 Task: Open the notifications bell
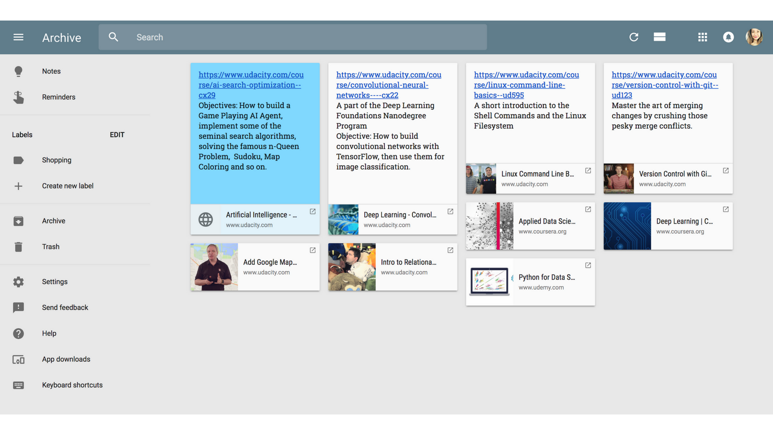coord(728,37)
